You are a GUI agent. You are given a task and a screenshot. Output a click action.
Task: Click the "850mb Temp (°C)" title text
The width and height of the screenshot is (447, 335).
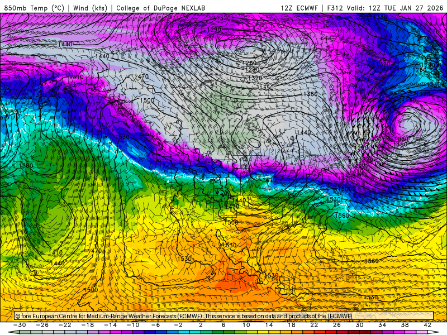(34, 8)
